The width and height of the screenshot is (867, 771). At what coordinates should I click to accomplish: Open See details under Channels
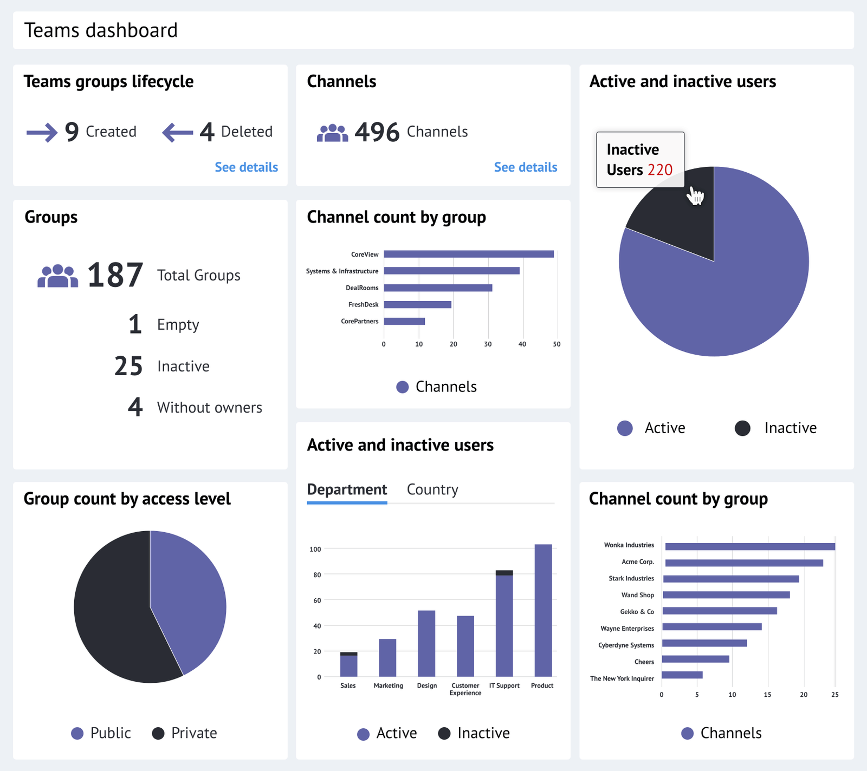click(526, 167)
